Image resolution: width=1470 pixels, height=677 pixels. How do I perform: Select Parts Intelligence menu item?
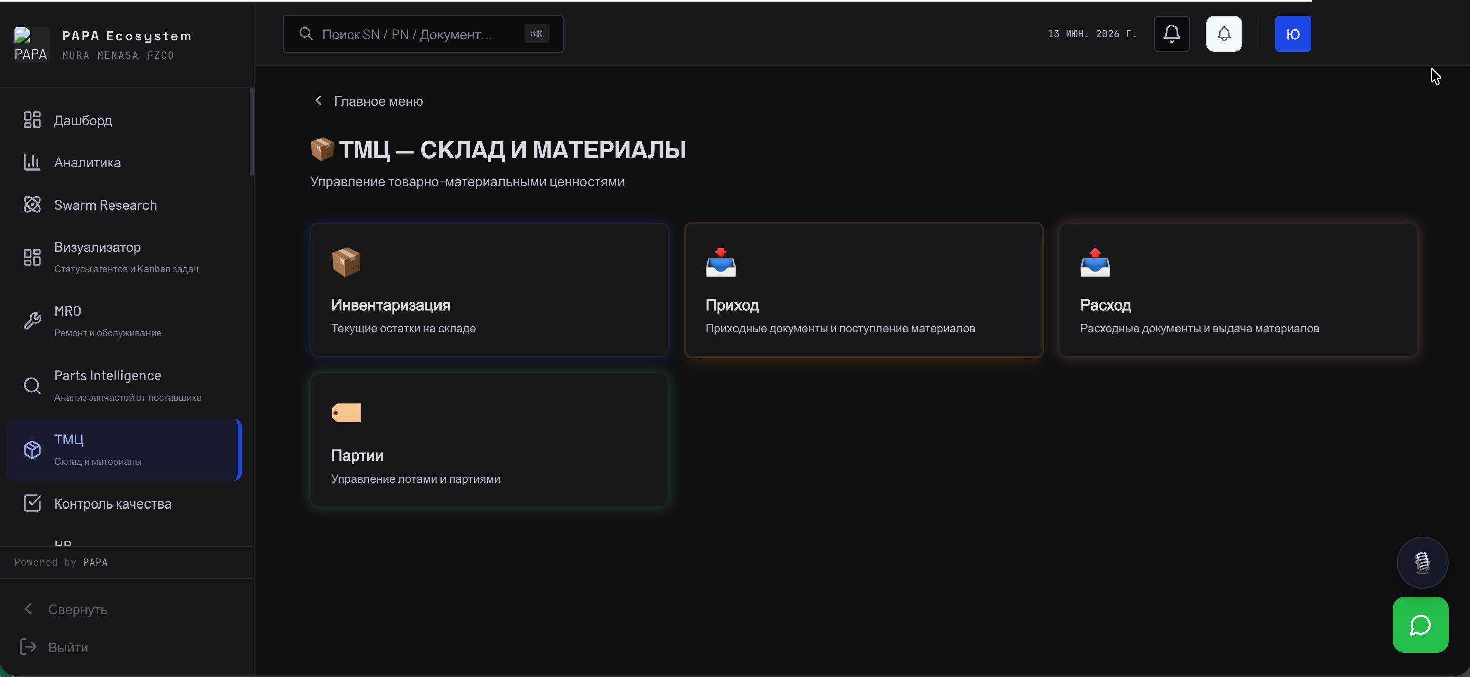click(x=123, y=386)
